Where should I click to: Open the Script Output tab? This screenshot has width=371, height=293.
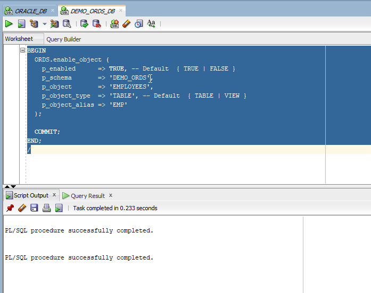31,195
